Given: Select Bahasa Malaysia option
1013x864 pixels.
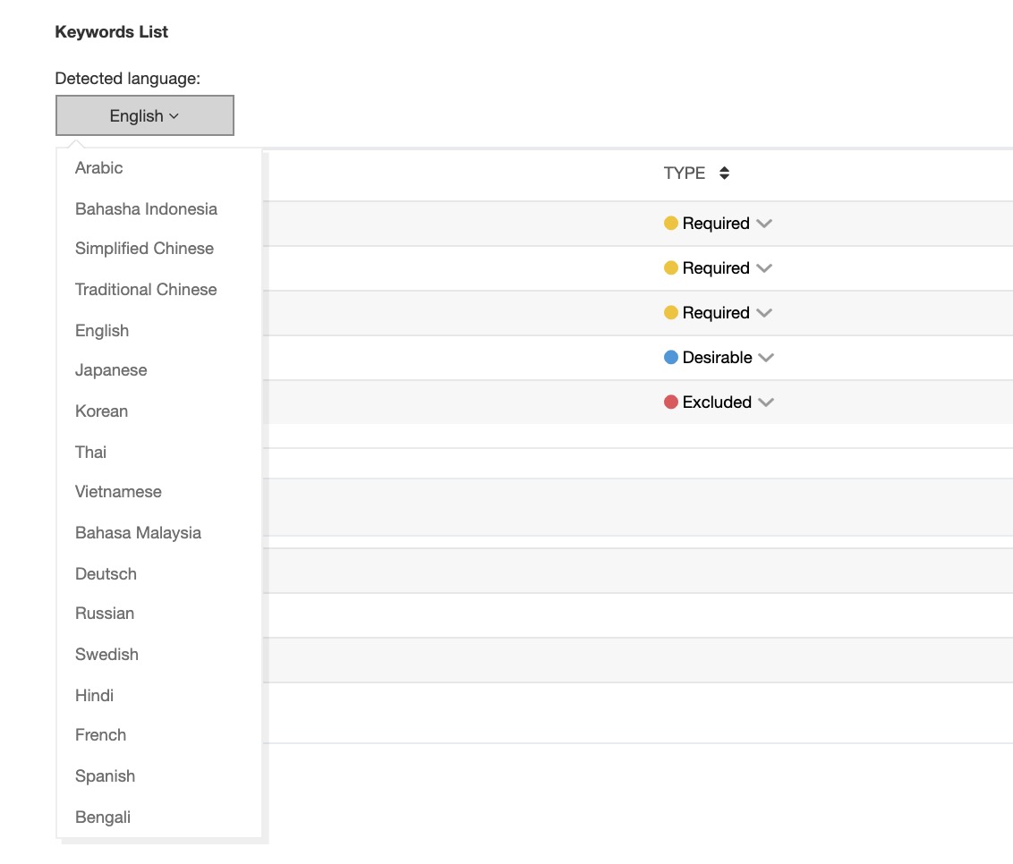Looking at the screenshot, I should point(138,533).
